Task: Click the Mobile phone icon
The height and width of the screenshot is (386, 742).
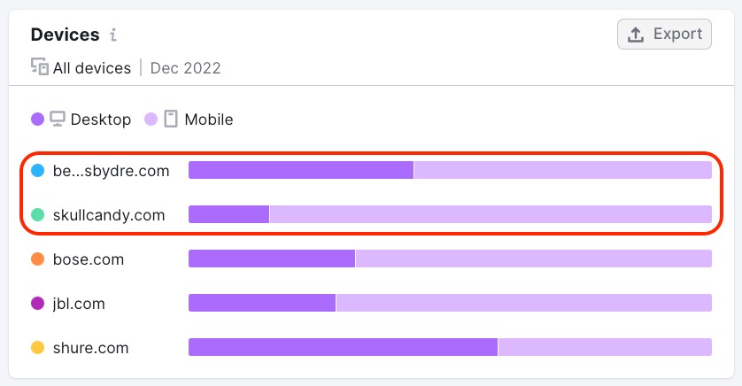Action: (x=171, y=119)
